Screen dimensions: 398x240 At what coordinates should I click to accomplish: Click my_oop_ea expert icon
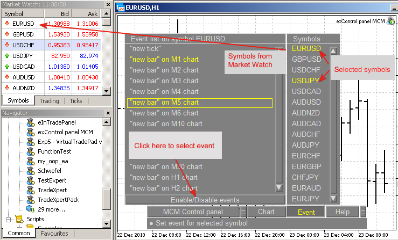(x=31, y=161)
